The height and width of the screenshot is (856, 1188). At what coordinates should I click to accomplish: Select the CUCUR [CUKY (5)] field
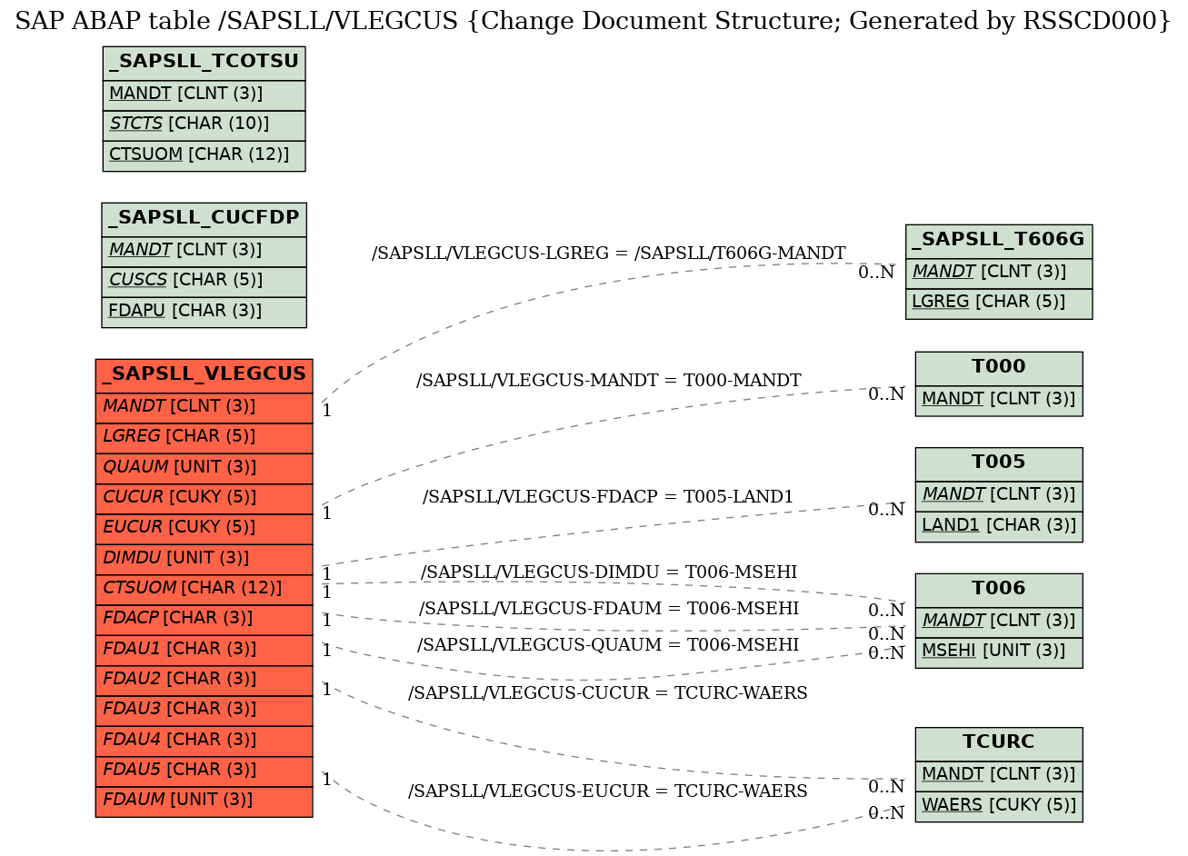(x=204, y=498)
